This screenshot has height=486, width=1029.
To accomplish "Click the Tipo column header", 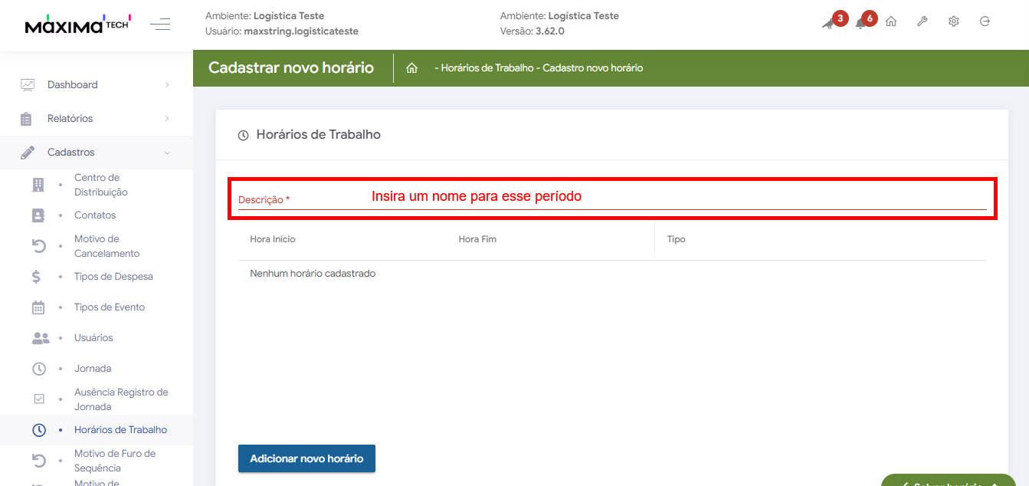I will (x=676, y=239).
